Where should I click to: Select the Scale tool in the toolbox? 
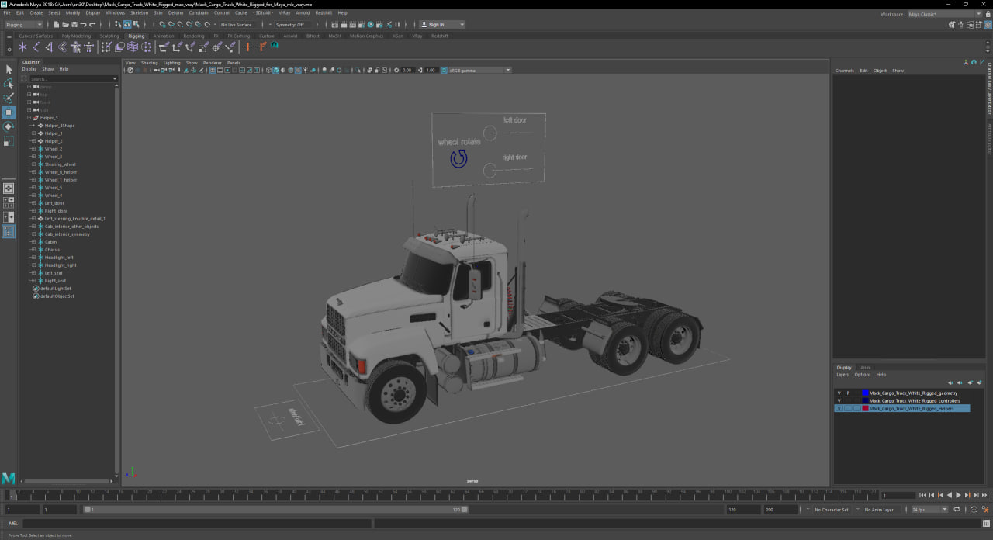9,141
